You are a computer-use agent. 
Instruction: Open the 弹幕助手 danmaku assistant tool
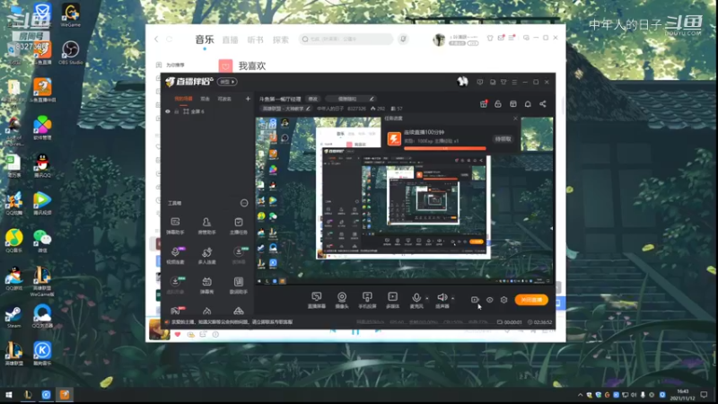point(175,226)
